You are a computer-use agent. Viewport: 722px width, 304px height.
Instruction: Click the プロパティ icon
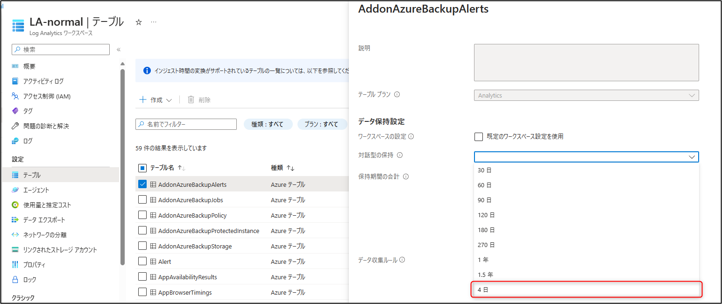(15, 265)
